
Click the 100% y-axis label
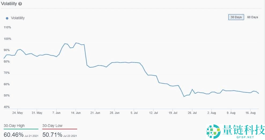coord(8,39)
